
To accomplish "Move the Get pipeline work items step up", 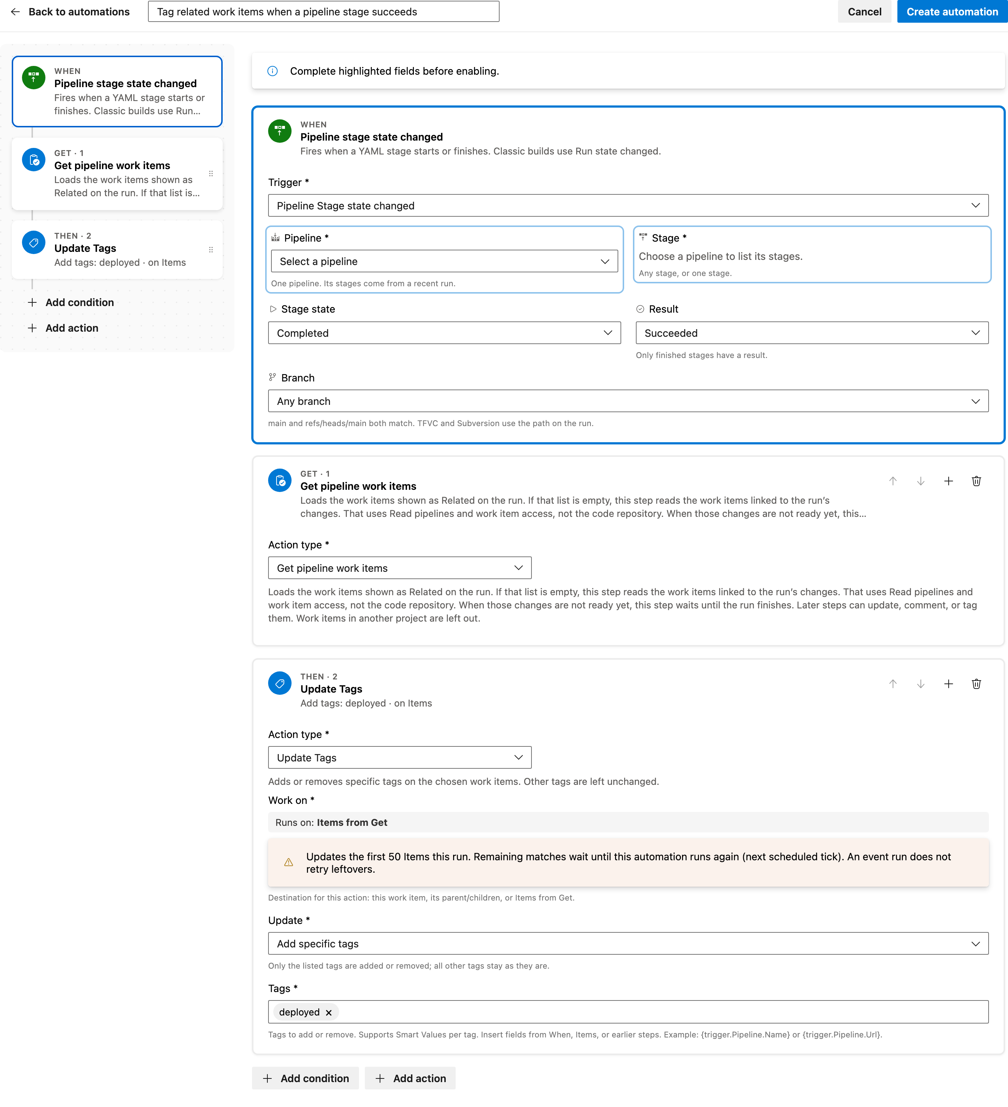I will (893, 481).
